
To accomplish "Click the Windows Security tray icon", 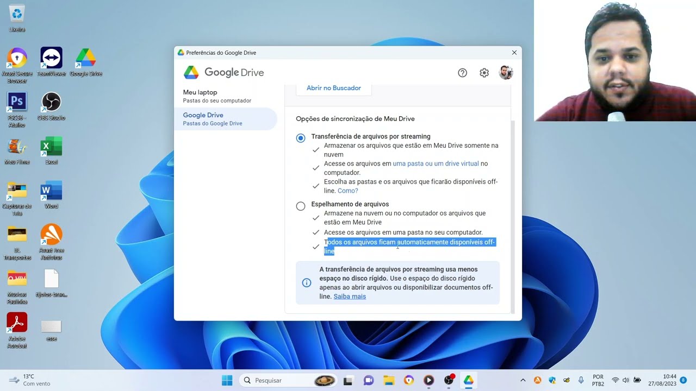I will click(552, 380).
